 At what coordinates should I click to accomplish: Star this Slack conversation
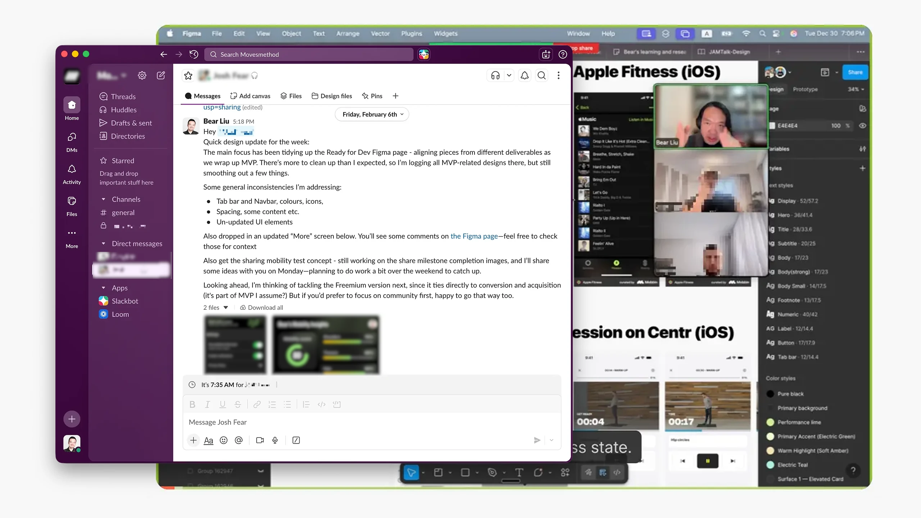pyautogui.click(x=188, y=76)
